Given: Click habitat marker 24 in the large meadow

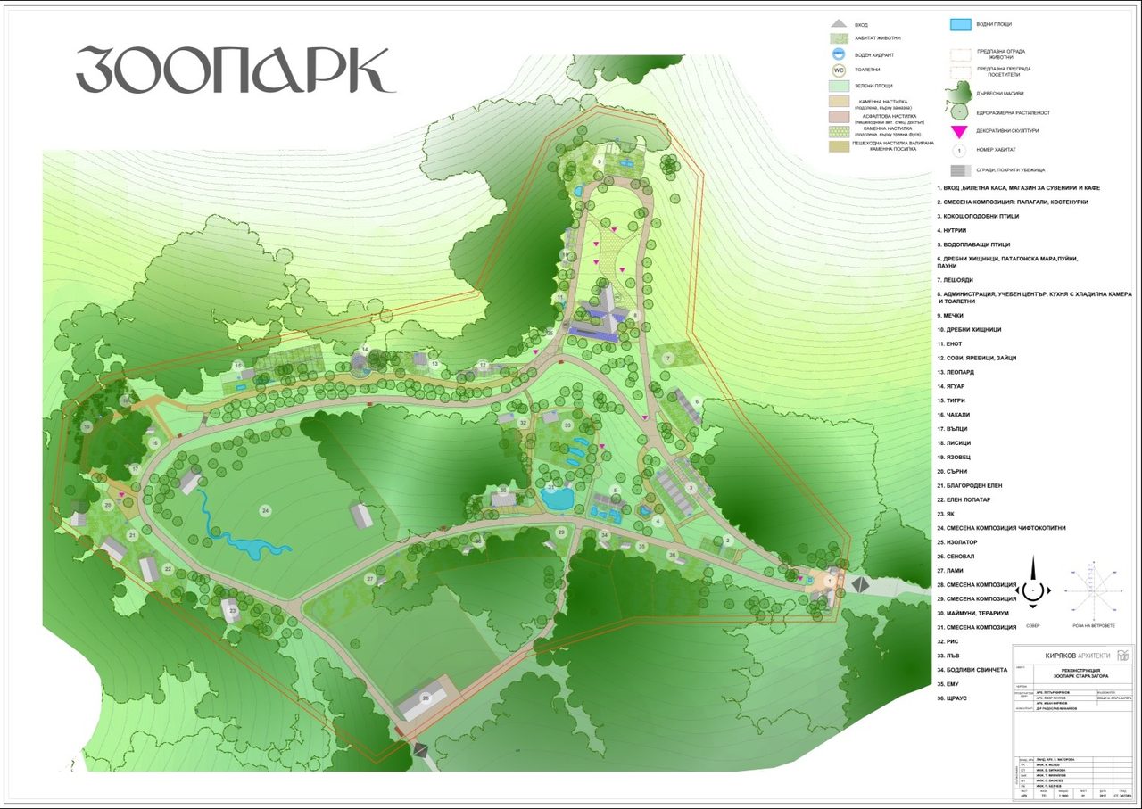Looking at the screenshot, I should [265, 510].
